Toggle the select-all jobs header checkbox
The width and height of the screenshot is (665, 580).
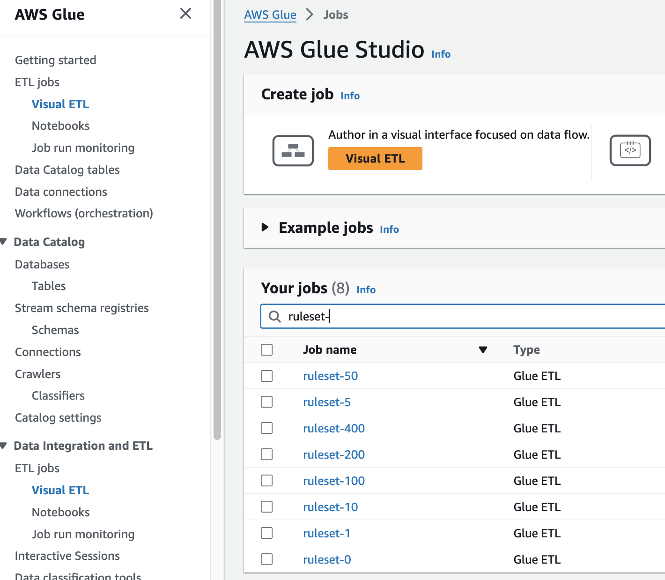[x=267, y=350]
